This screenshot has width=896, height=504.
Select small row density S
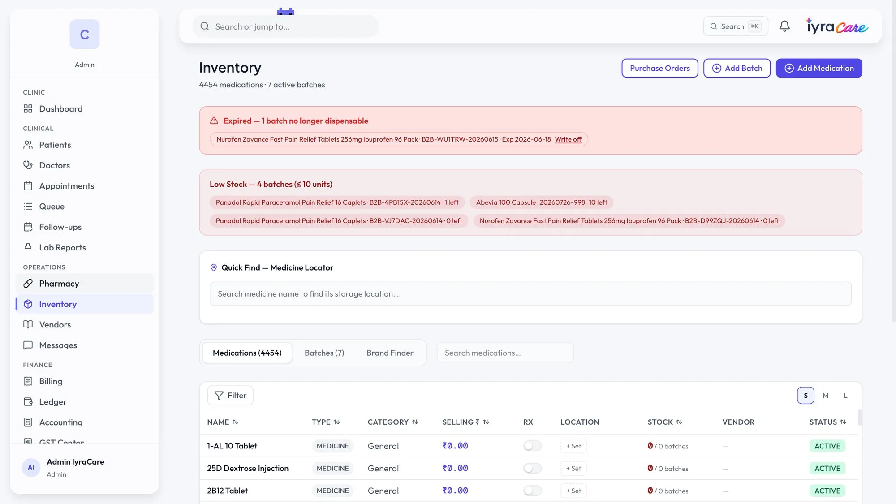click(806, 396)
